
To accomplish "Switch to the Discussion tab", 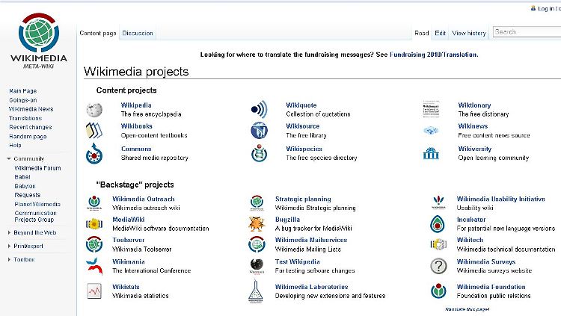I will (x=138, y=33).
